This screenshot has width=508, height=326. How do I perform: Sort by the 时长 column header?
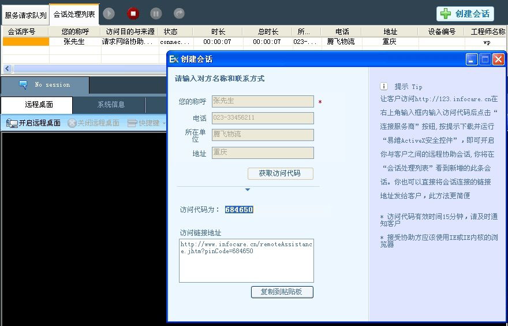pyautogui.click(x=218, y=32)
